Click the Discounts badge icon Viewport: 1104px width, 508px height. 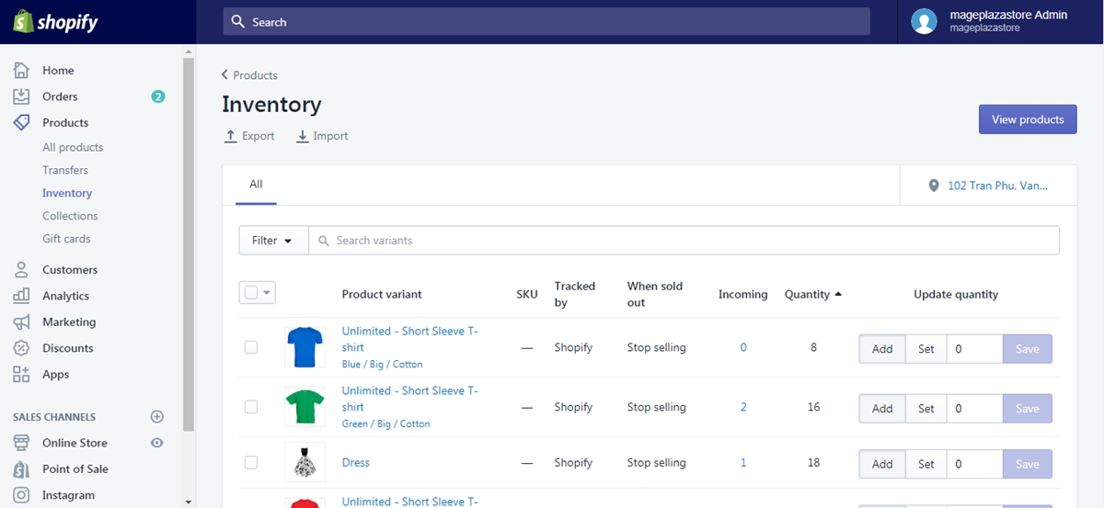coord(21,348)
